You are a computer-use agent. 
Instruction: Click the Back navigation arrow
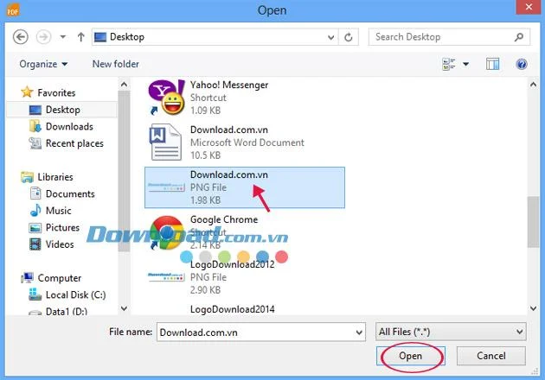point(21,37)
